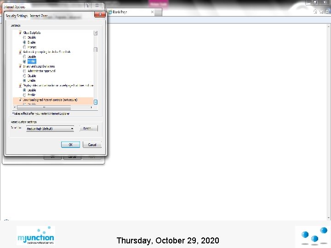Click the browser Home icon
The height and width of the screenshot is (248, 331).
coord(315,11)
